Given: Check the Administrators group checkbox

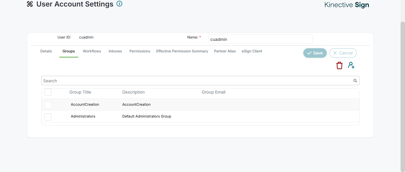Looking at the screenshot, I should point(48,117).
